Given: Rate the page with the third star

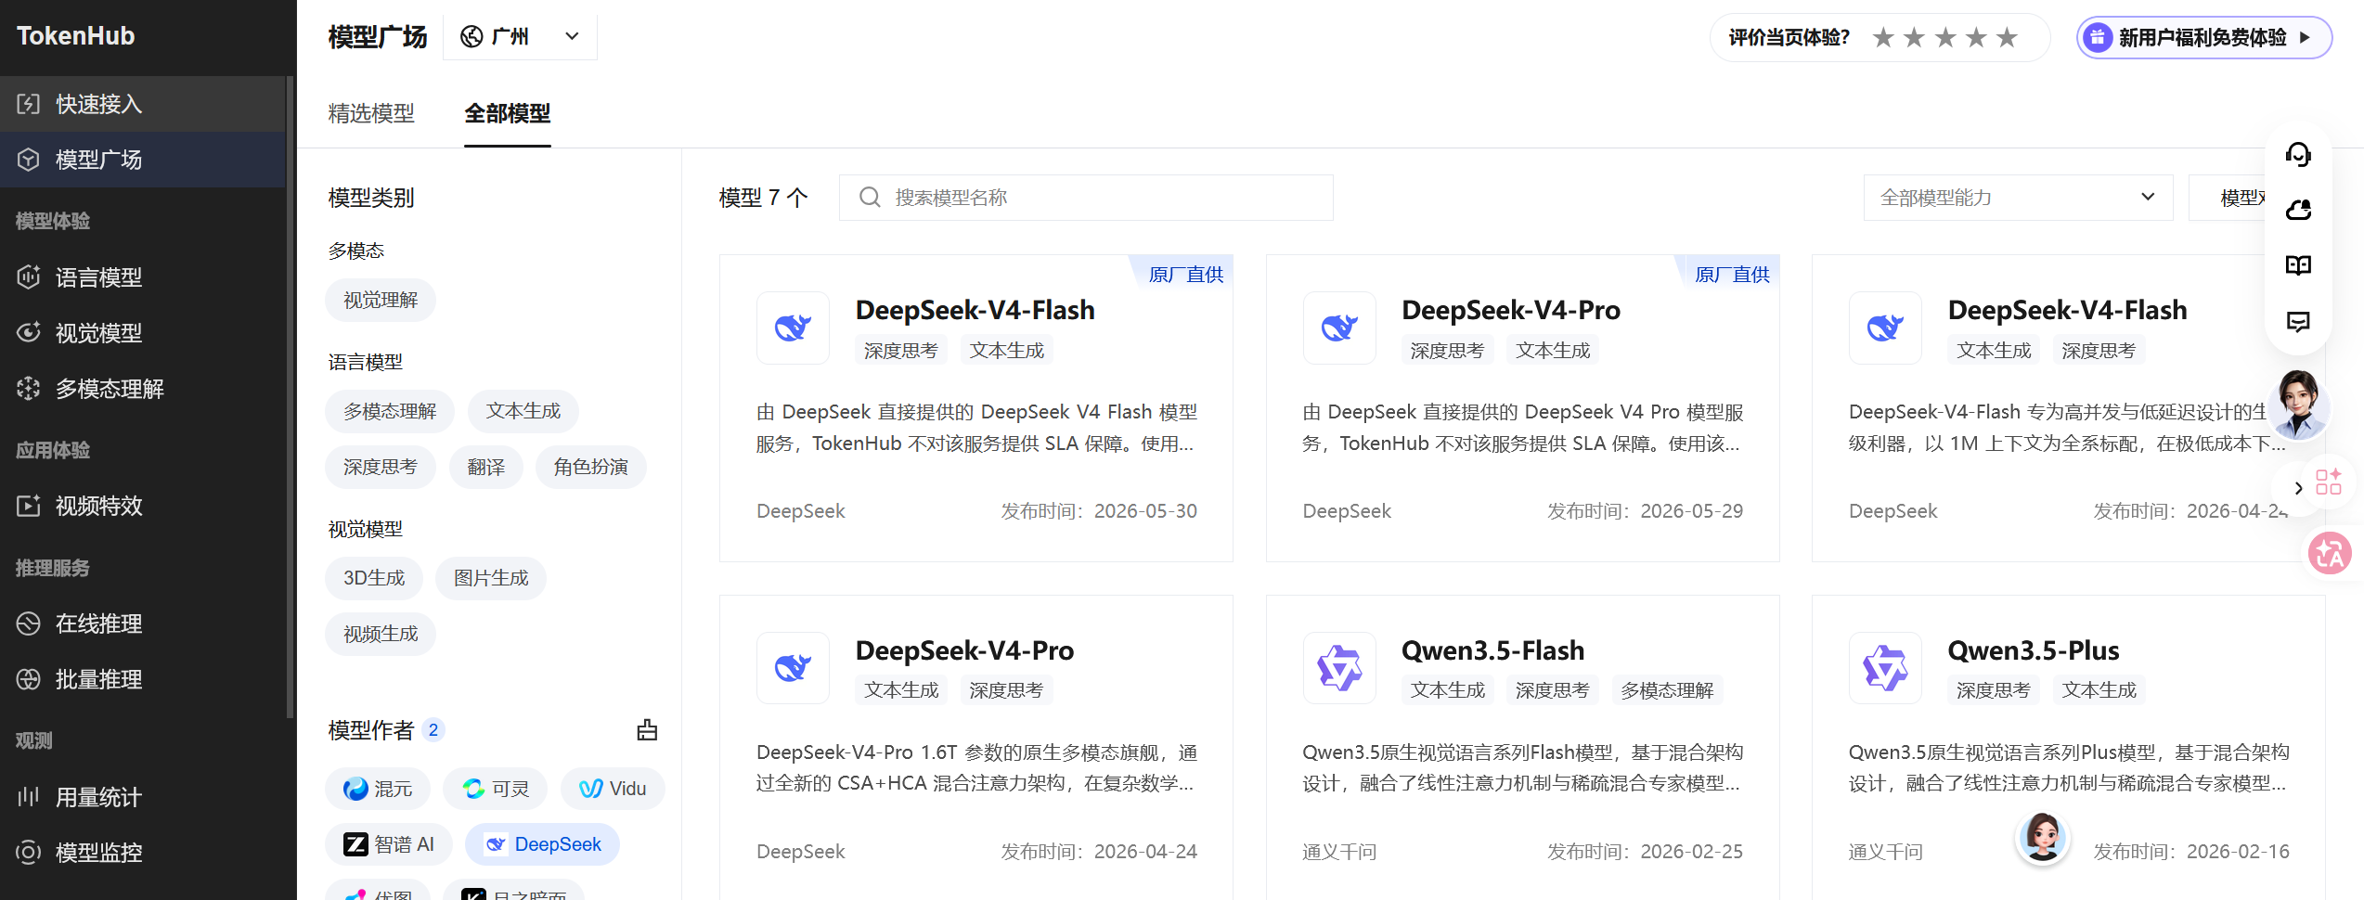Looking at the screenshot, I should (x=1945, y=37).
